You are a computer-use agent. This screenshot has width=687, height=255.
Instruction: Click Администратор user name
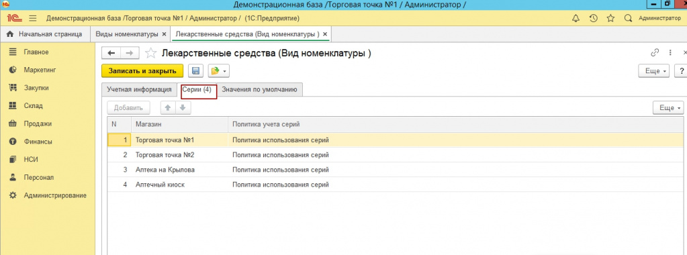[x=659, y=18]
